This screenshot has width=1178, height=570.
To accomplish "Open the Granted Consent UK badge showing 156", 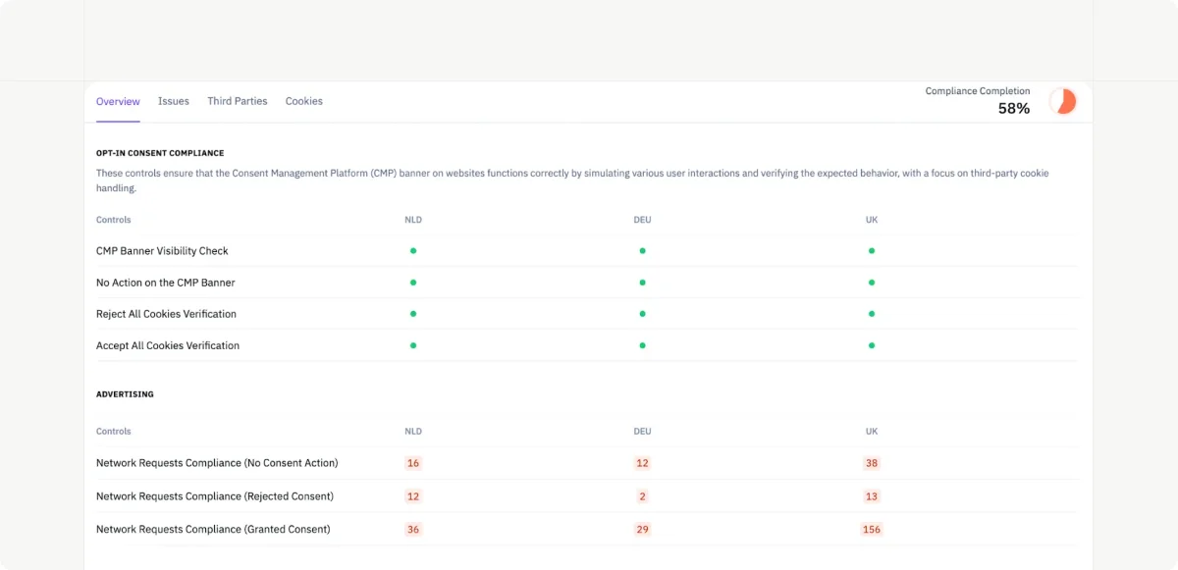I will pyautogui.click(x=872, y=530).
